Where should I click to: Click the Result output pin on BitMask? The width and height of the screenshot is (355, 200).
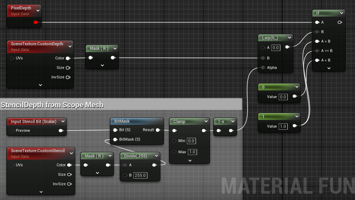(x=158, y=130)
